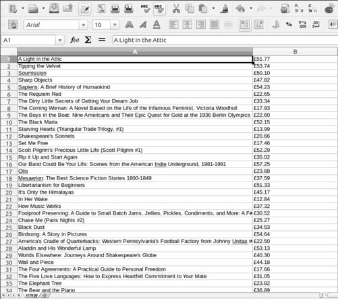Screen dimensions: 338x299
Task: Click price cell £57.25
Action: [x=295, y=164]
